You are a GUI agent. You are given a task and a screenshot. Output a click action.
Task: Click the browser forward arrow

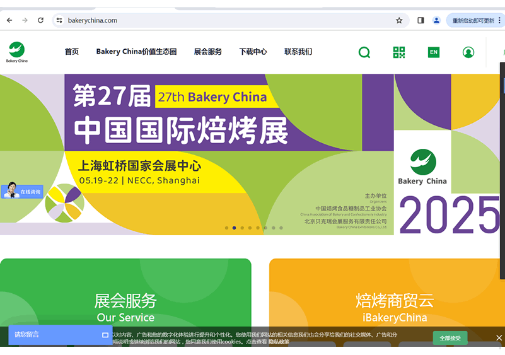pos(25,20)
